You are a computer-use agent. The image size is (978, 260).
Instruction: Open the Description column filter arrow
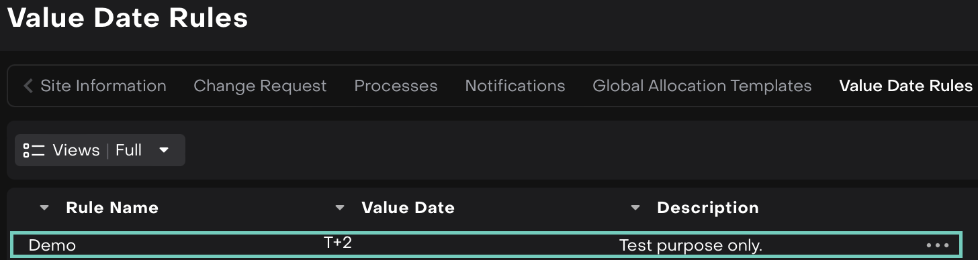point(635,208)
